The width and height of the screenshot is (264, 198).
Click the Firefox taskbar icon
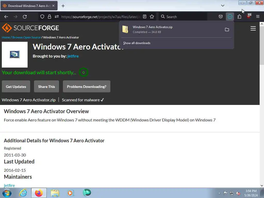pyautogui.click(x=39, y=193)
